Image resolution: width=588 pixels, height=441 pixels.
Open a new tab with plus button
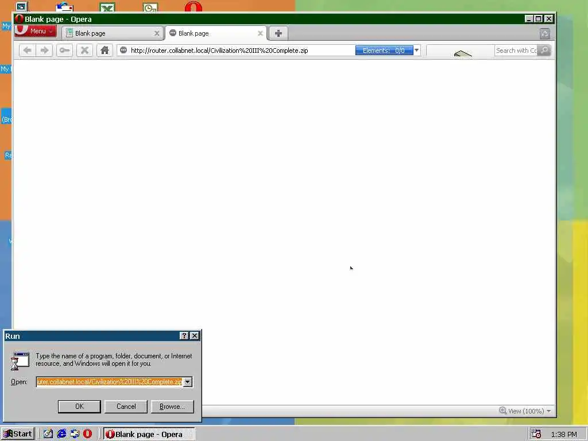click(x=278, y=33)
